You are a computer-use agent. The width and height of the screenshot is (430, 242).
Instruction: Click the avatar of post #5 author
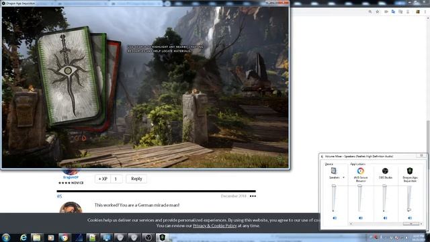pos(71,208)
